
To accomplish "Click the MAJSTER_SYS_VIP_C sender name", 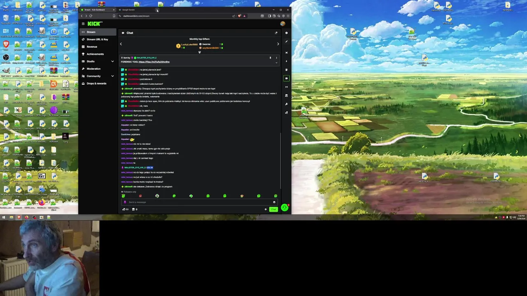I will tap(147, 58).
